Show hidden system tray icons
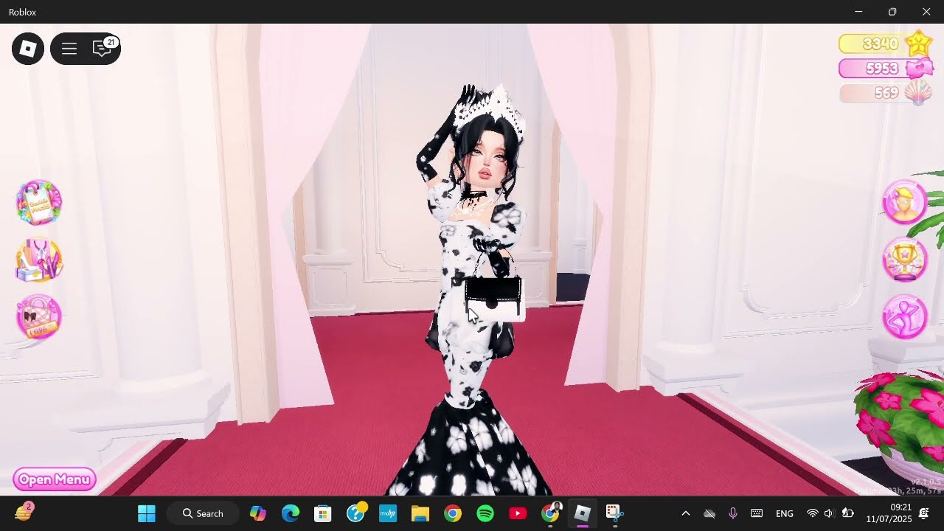 (685, 513)
